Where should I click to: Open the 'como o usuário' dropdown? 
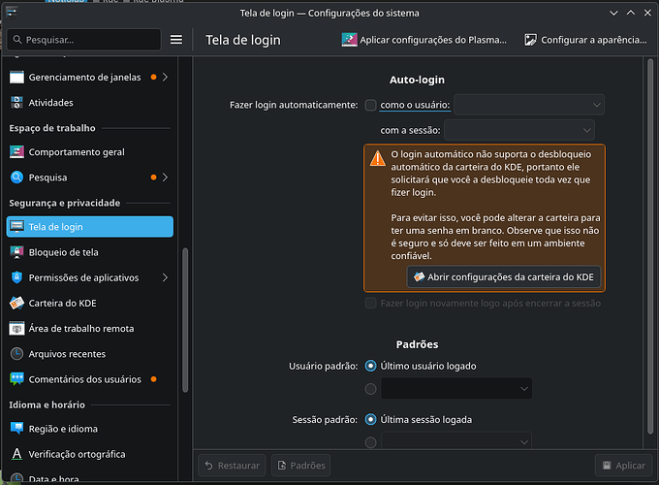[528, 105]
